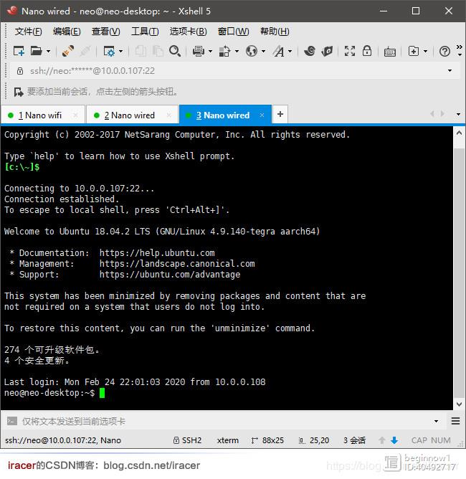Expand the globe encoding dropdown arrow
Screen dimensions: 466x479
[263, 52]
